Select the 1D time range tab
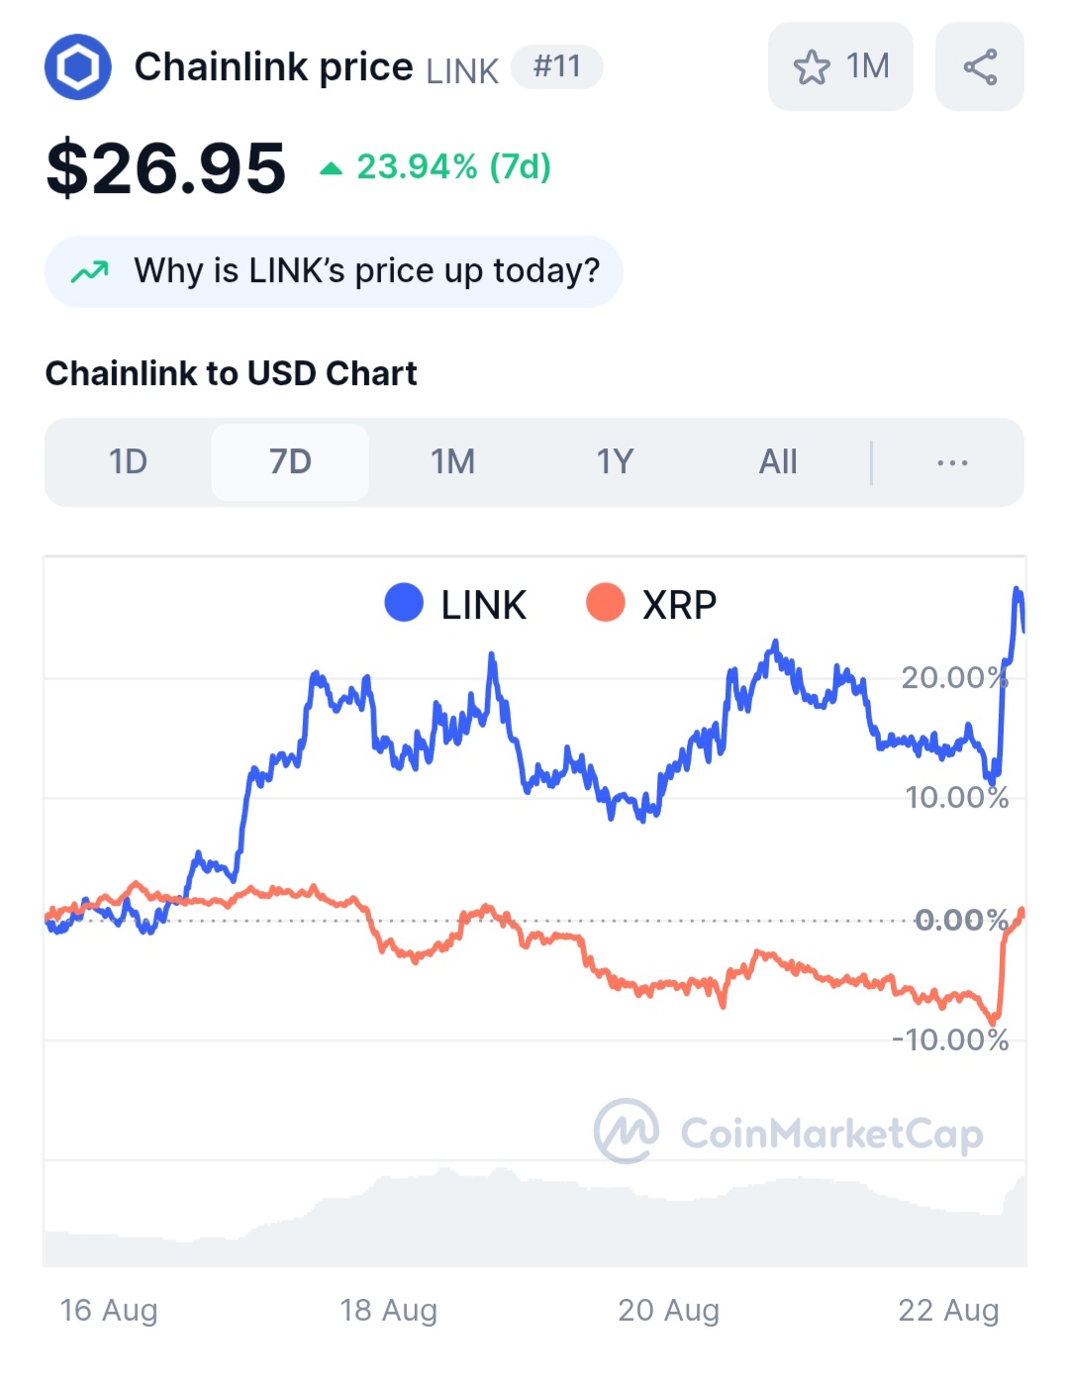Viewport: 1069px width, 1378px height. click(x=128, y=462)
